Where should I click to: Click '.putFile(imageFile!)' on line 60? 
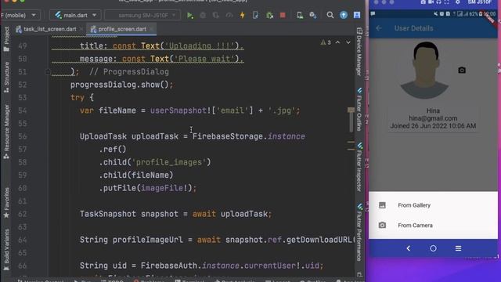(x=146, y=188)
